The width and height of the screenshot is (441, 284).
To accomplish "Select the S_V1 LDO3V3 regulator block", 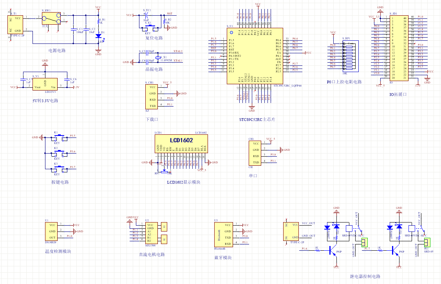I will tap(45, 84).
